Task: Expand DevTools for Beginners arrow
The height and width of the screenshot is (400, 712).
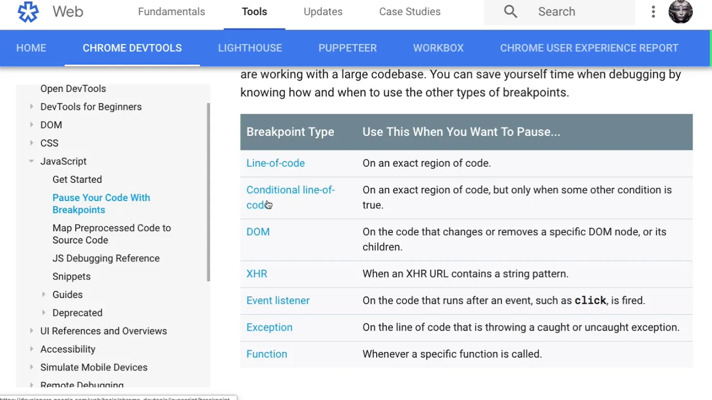Action: tap(31, 107)
